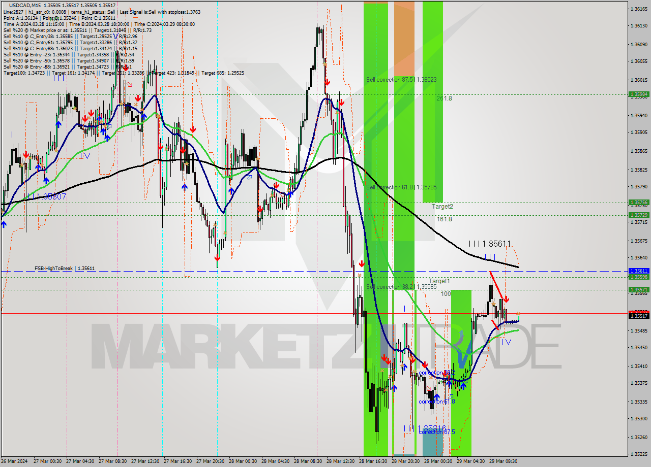Click the '29 Mar 04:30' time axis label
This screenshot has width=651, height=467.
point(470,461)
